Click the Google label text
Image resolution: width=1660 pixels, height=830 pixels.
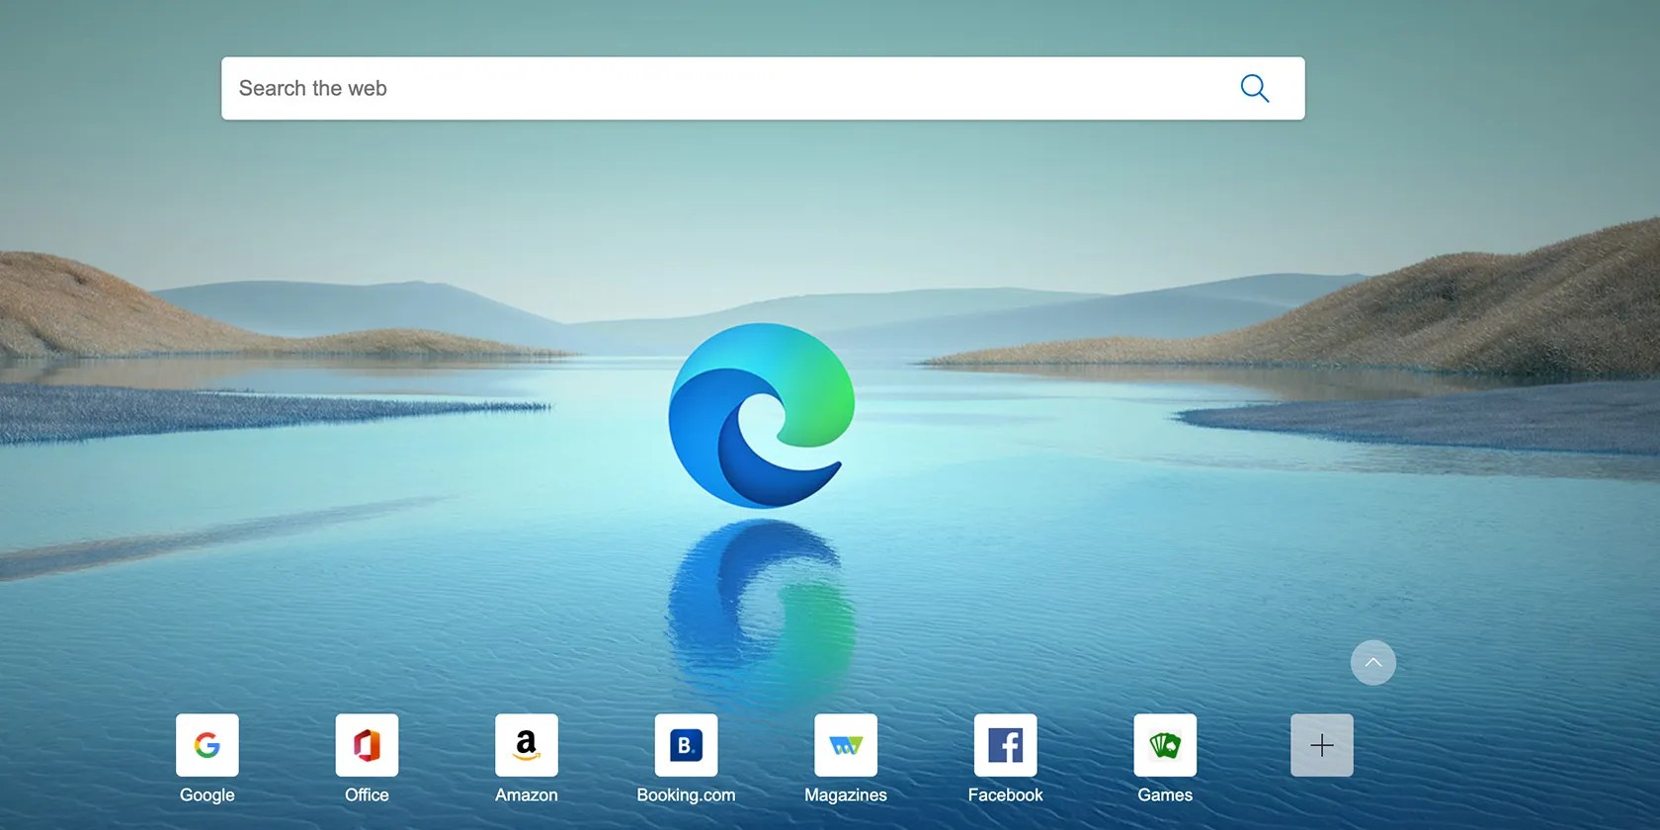tap(207, 795)
